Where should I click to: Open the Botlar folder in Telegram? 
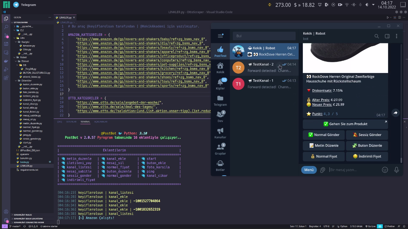[x=220, y=165]
